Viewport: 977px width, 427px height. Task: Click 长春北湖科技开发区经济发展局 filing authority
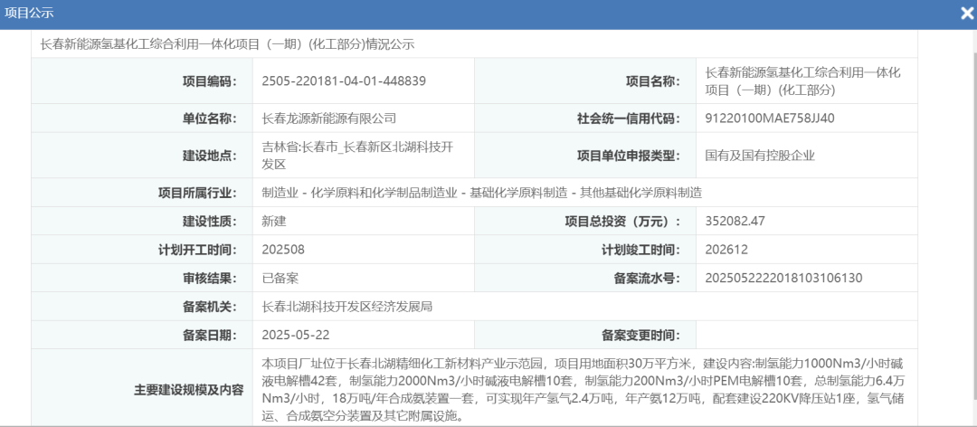[346, 306]
